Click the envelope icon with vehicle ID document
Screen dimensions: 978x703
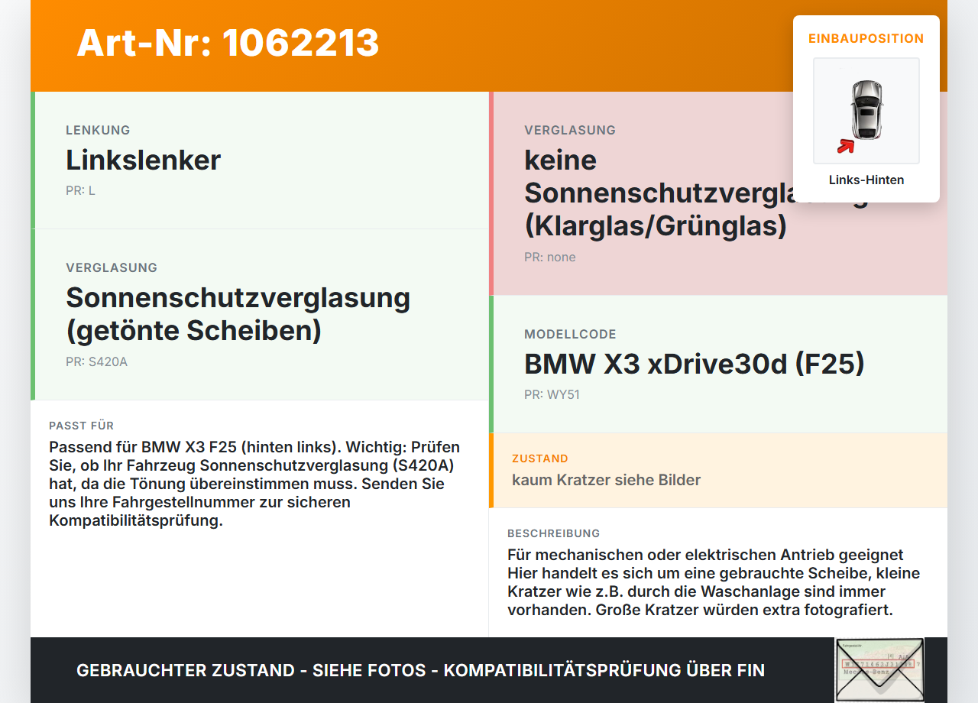pyautogui.click(x=879, y=669)
